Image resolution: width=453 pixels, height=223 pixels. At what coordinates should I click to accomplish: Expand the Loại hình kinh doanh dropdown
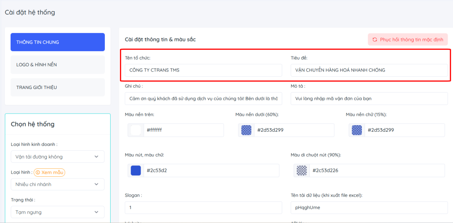tap(58, 156)
